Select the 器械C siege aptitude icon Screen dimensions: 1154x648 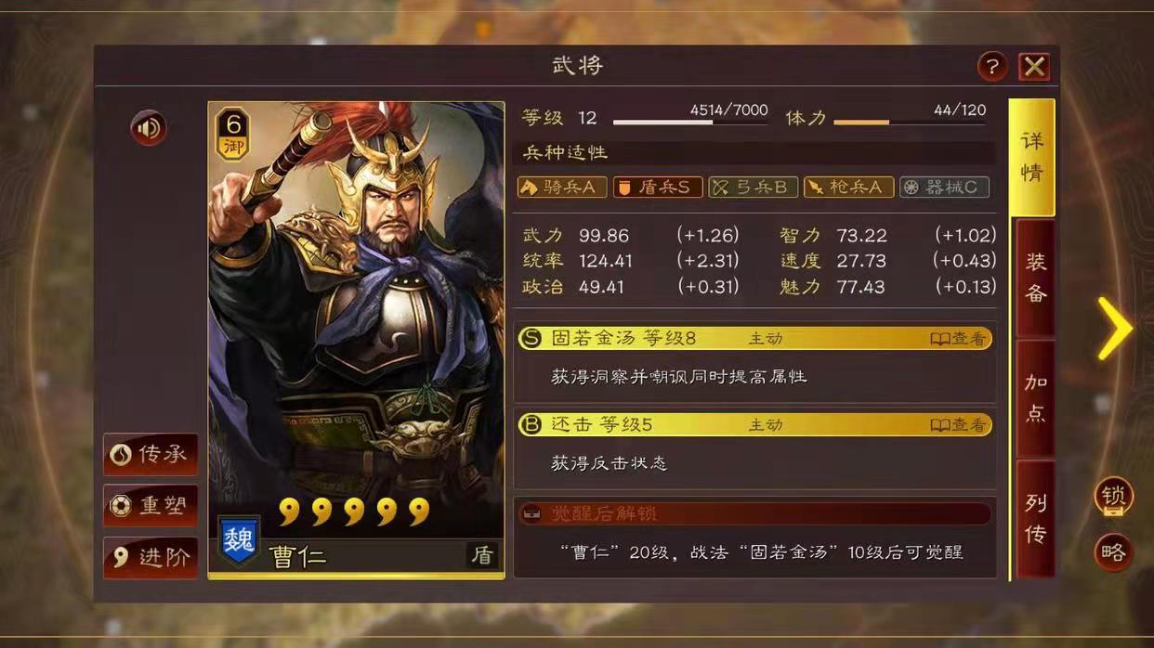944,188
